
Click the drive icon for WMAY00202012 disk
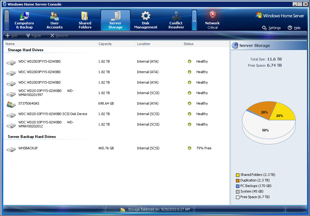[11, 126]
